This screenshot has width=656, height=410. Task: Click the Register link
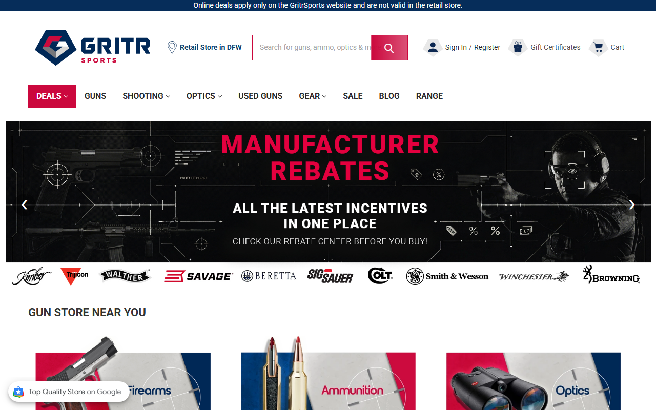487,47
